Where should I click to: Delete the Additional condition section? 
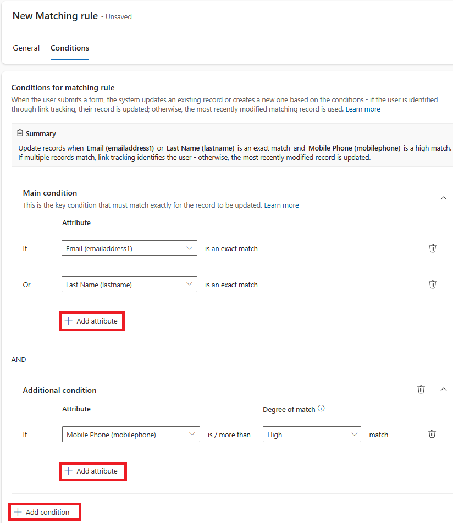click(x=421, y=390)
